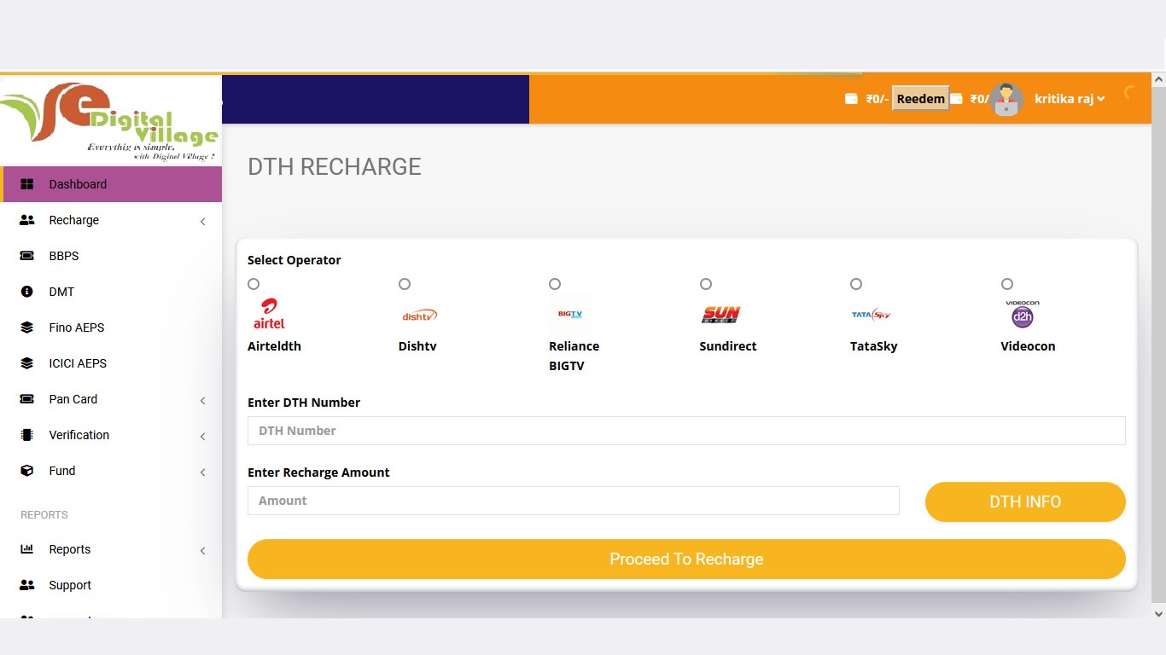1166x655 pixels.
Task: Click the Videocon d2h logo
Action: coord(1023,314)
